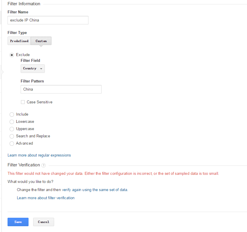Open the Filter Field Country dropdown
Image resolution: width=247 pixels, height=232 pixels.
pyautogui.click(x=33, y=69)
